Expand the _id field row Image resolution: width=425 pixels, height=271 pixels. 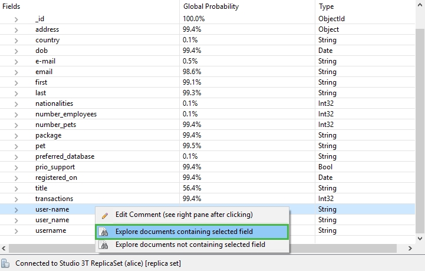point(17,19)
